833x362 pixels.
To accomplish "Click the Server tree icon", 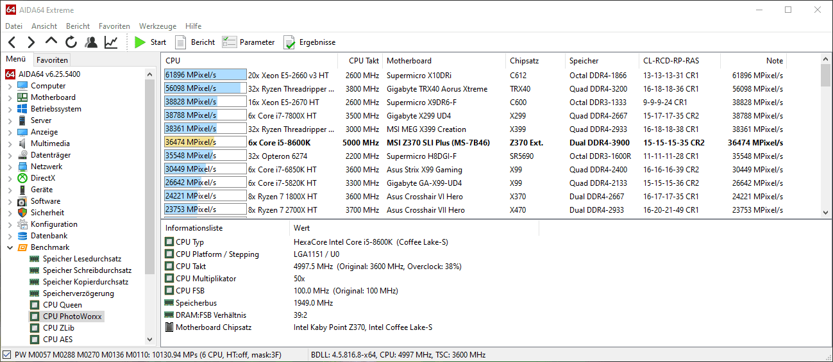I will 22,120.
